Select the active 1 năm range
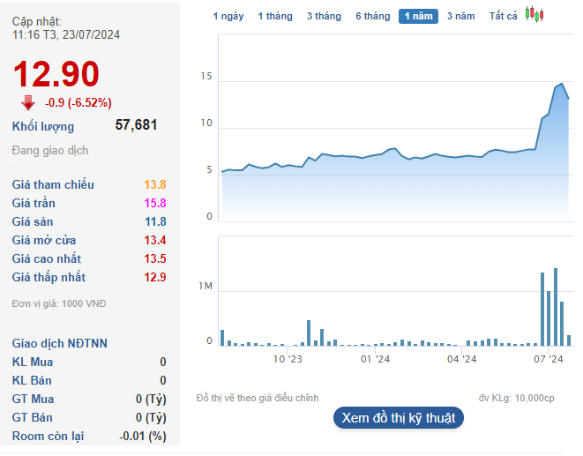The height and width of the screenshot is (456, 583). pyautogui.click(x=418, y=17)
